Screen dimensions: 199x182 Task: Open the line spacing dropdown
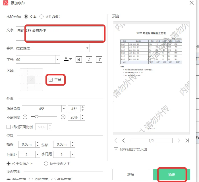[x=38, y=154]
